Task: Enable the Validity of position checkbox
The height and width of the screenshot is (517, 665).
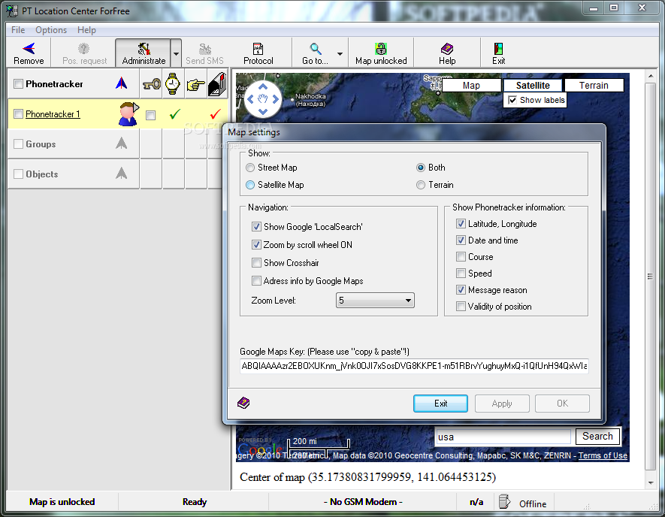Action: [x=461, y=306]
